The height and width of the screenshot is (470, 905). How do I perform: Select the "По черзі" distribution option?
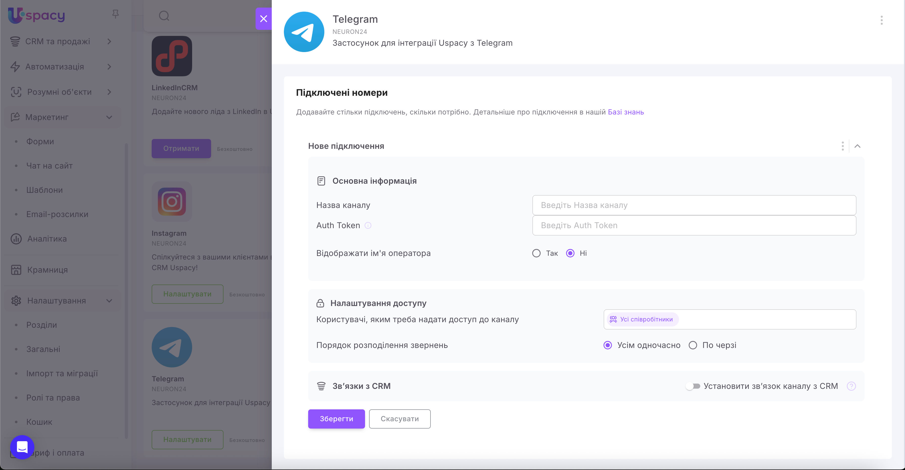[693, 345]
